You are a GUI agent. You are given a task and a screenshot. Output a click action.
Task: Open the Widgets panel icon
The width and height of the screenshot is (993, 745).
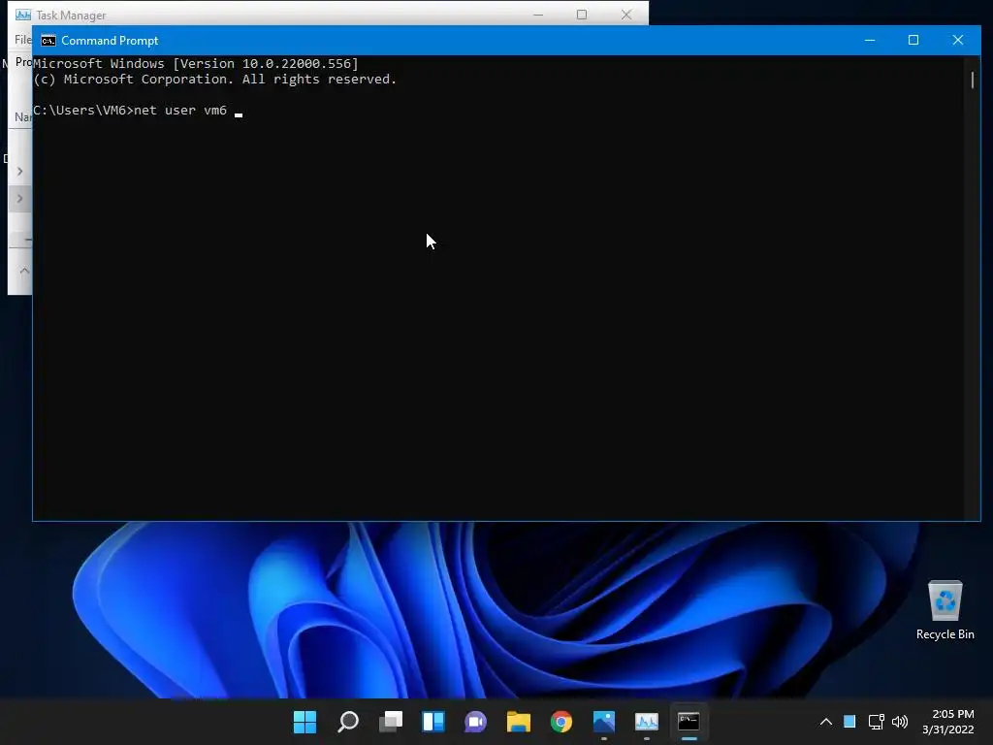point(433,722)
